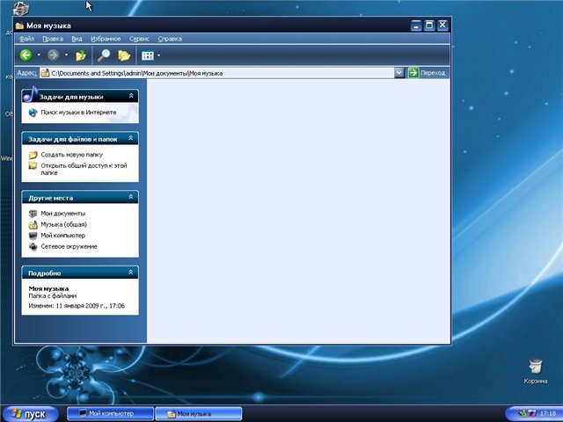Maximize the Моя музыка window
The height and width of the screenshot is (422, 563).
(429, 25)
